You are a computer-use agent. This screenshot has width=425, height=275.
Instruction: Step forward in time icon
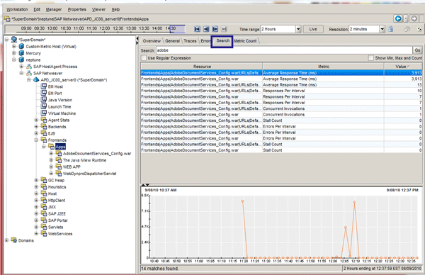point(215,29)
